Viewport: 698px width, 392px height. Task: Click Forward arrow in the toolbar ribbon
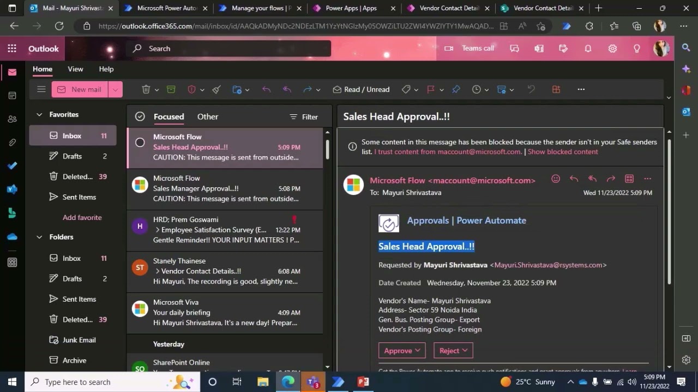coord(308,89)
